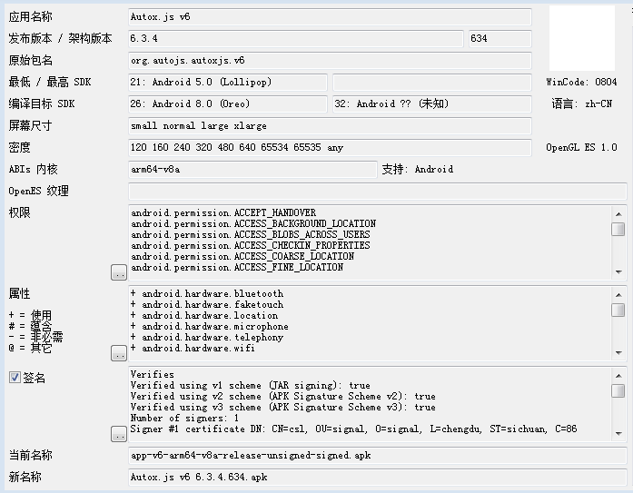Click the v1 scheme JAR signing line

250,385
